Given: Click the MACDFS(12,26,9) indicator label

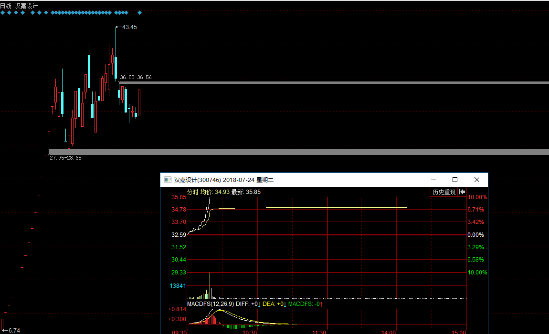Looking at the screenshot, I should (x=211, y=304).
